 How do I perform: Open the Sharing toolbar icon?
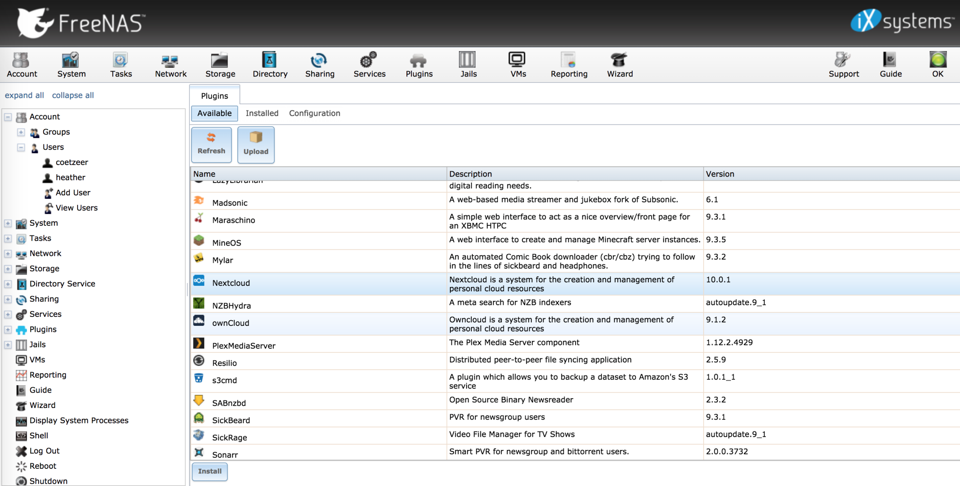pos(319,64)
